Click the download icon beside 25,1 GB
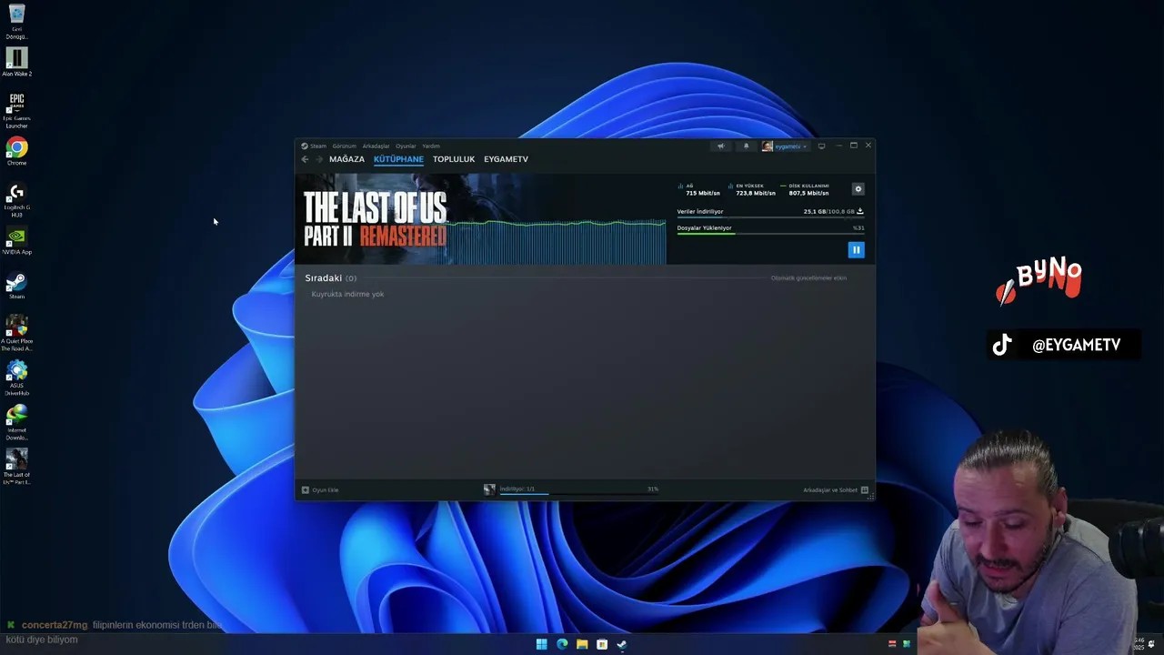 point(860,211)
